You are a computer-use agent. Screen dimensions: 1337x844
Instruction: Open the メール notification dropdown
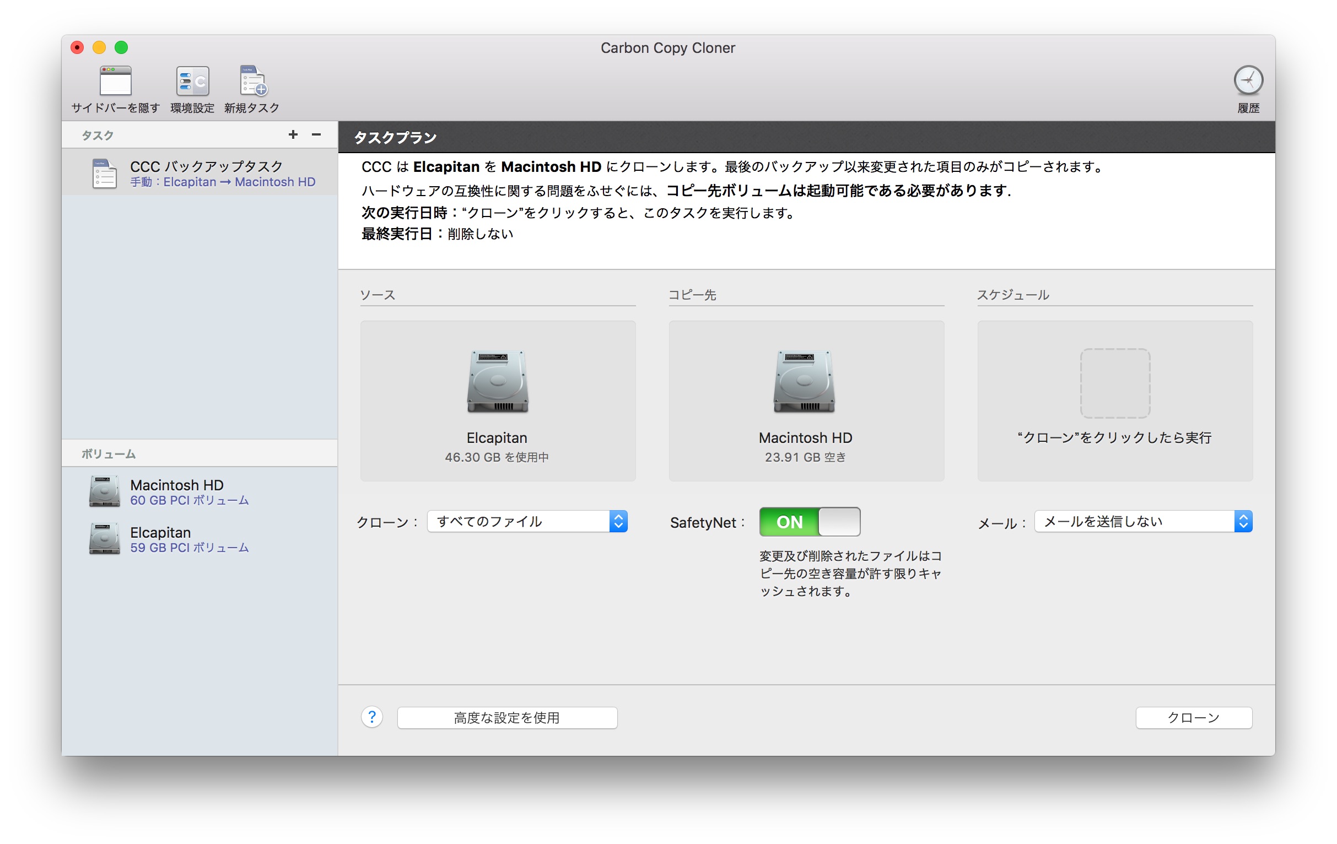tap(1142, 522)
